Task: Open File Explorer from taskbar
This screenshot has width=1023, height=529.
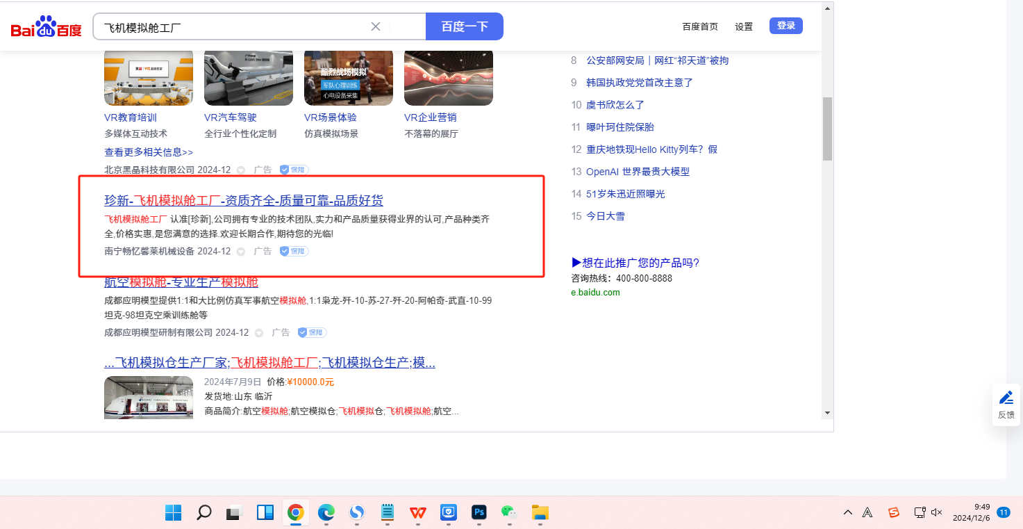Action: 540,512
